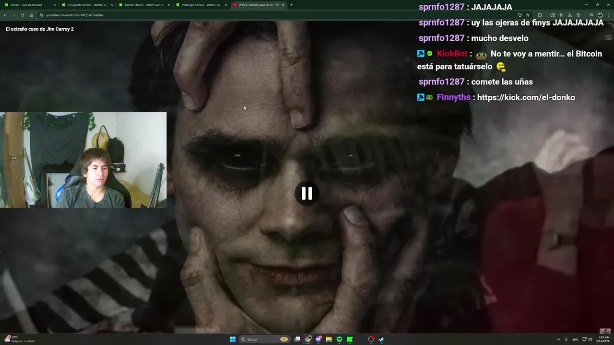614x345 pixels.
Task: Go forward in browser history
Action: coord(13,15)
